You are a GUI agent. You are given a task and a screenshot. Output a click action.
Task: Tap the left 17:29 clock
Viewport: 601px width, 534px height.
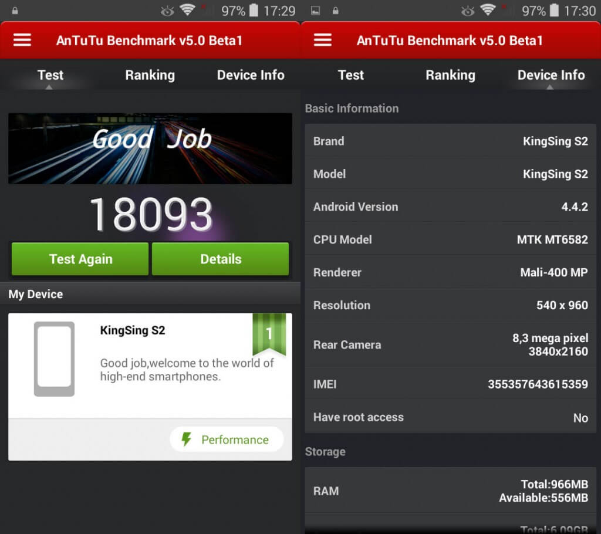(279, 11)
